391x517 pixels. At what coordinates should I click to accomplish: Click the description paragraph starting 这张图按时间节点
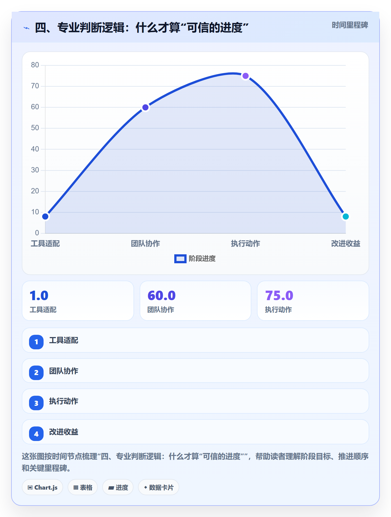tap(195, 462)
